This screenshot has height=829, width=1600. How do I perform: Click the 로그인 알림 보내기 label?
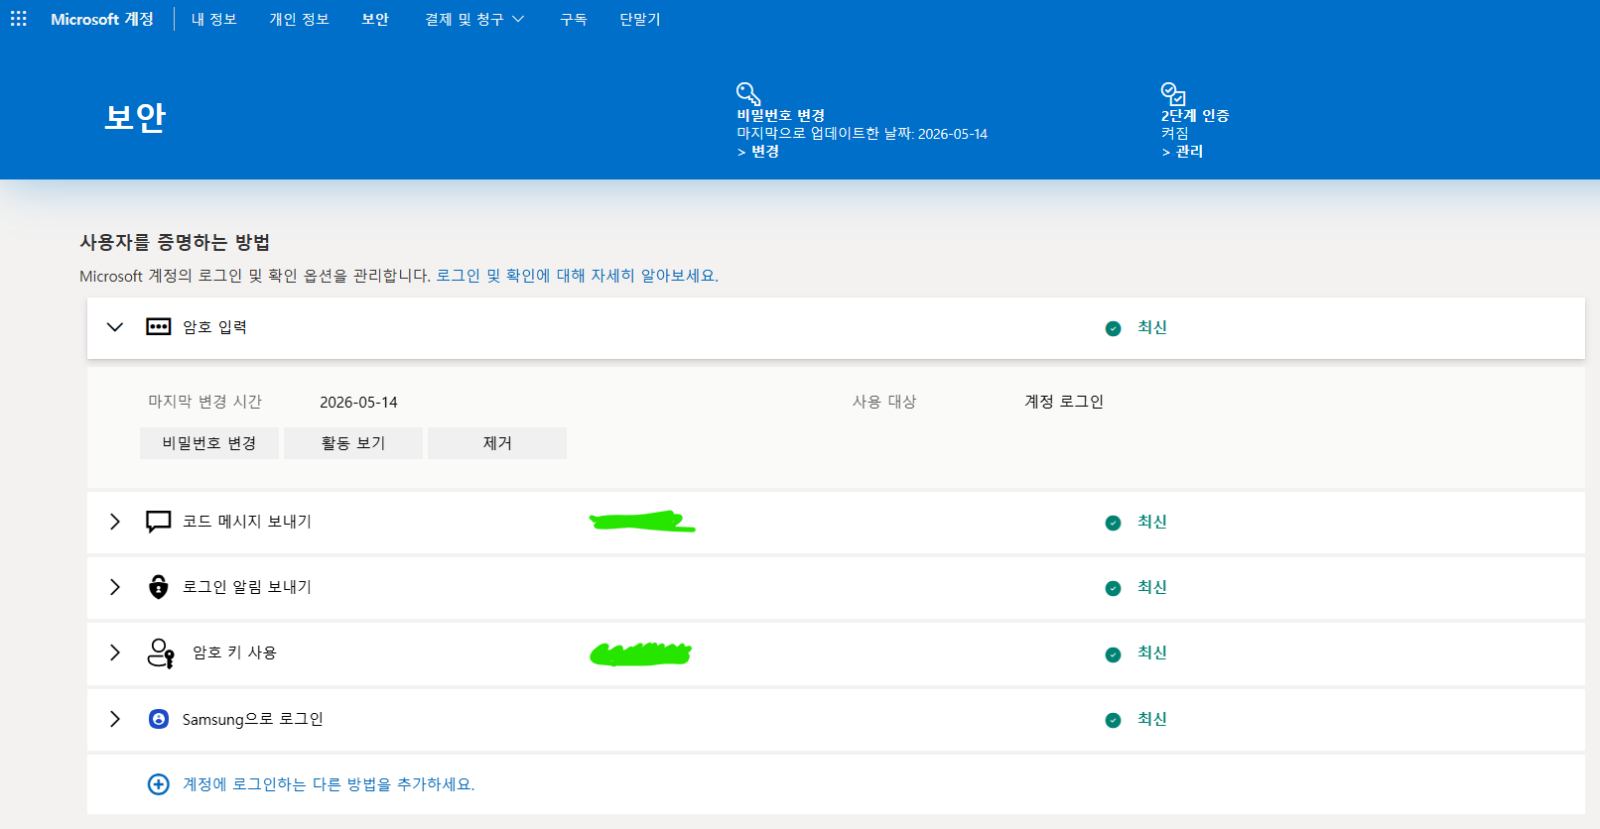pyautogui.click(x=247, y=587)
